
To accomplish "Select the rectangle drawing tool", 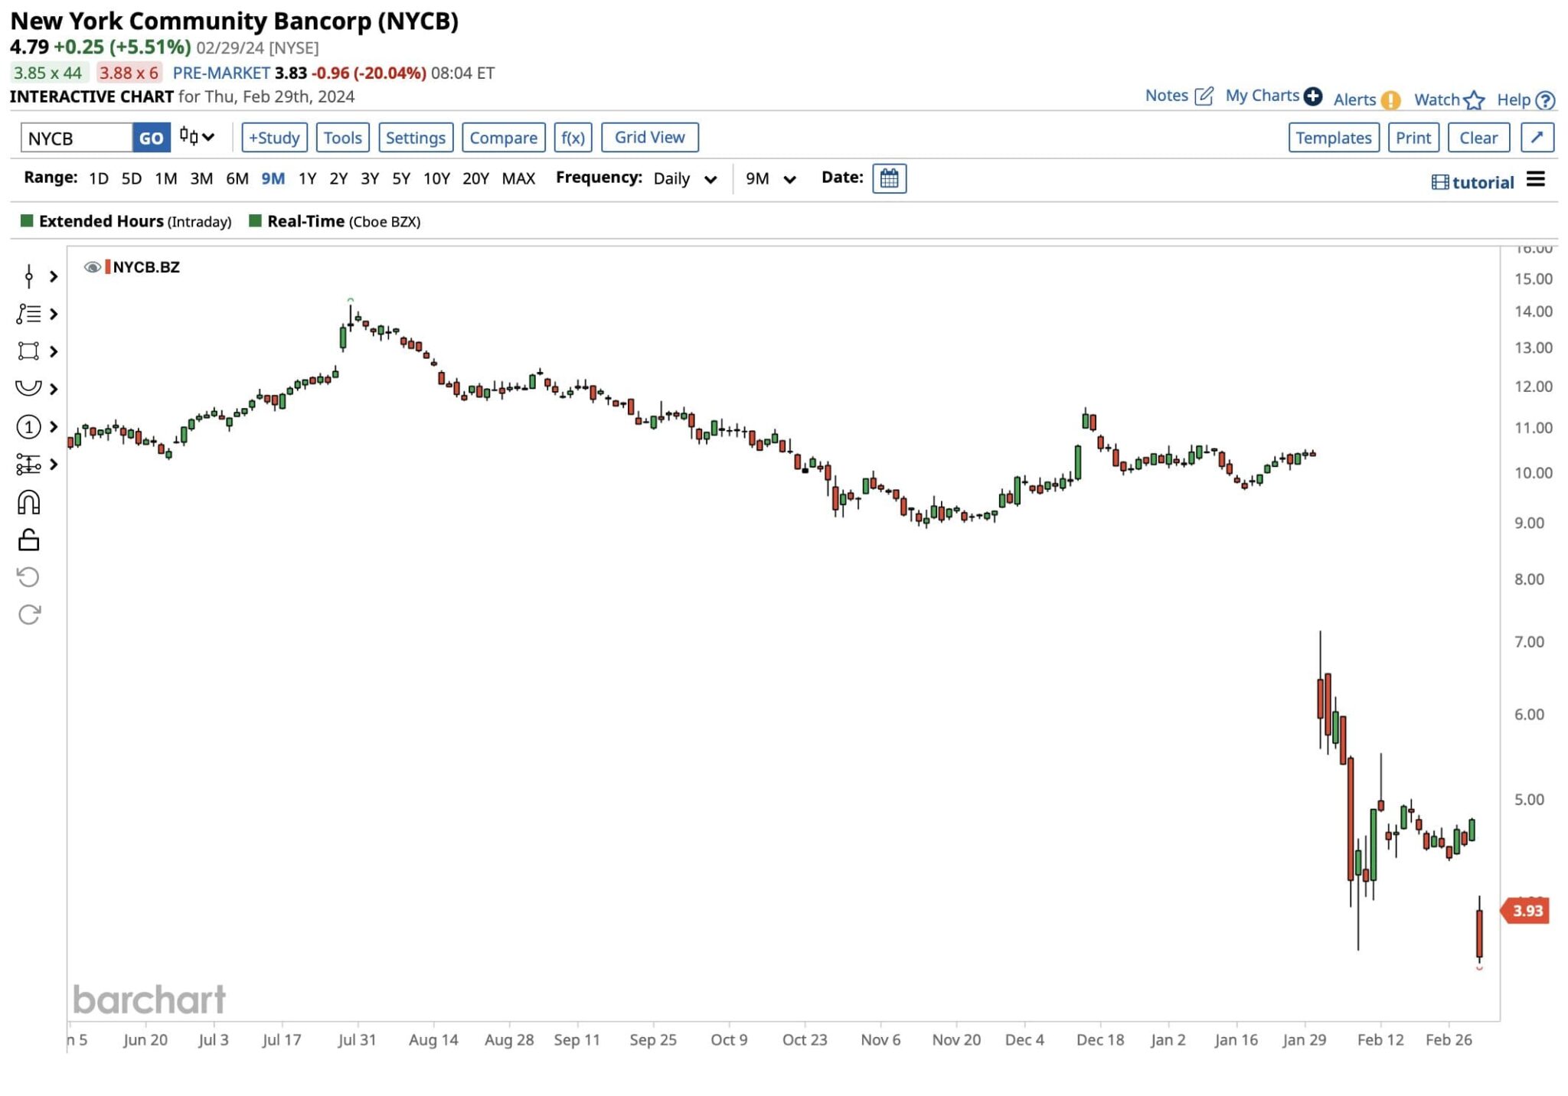I will (29, 351).
